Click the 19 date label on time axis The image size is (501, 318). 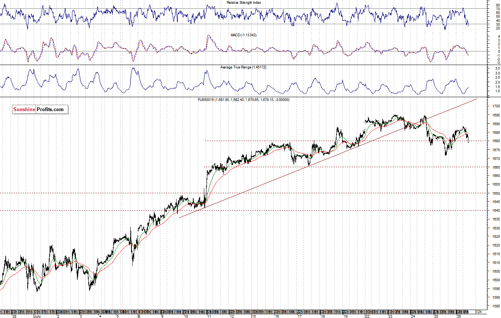(345, 316)
